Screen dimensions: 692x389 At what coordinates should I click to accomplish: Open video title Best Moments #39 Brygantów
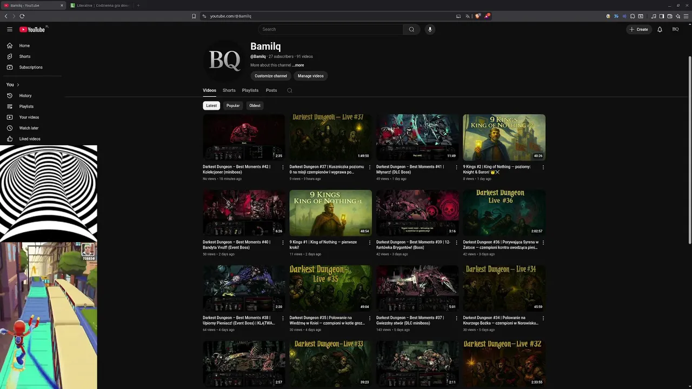[x=413, y=245]
